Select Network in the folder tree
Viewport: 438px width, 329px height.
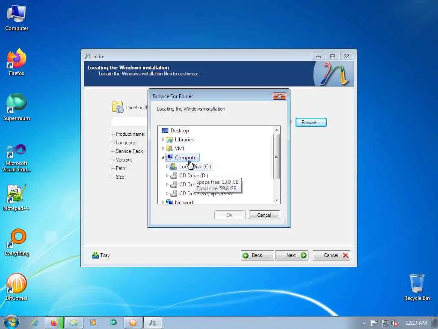pyautogui.click(x=184, y=202)
